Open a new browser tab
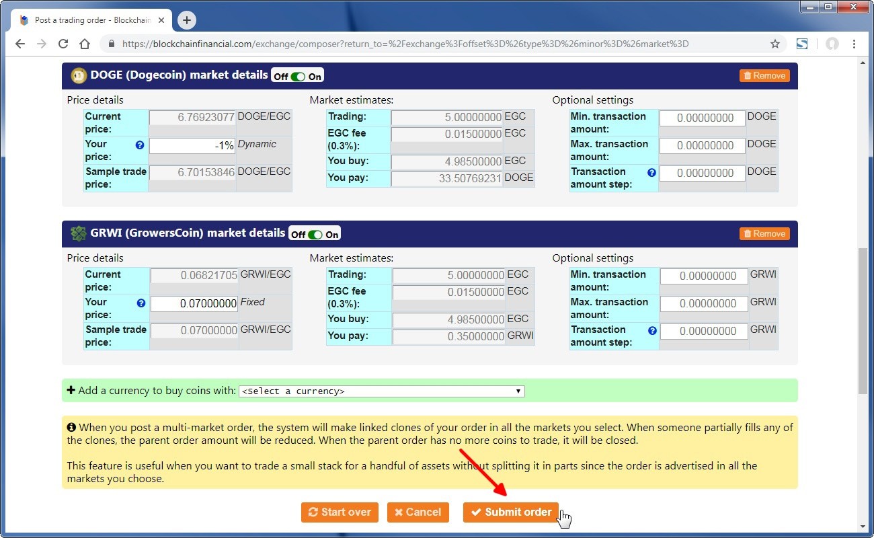874x538 pixels. click(187, 20)
